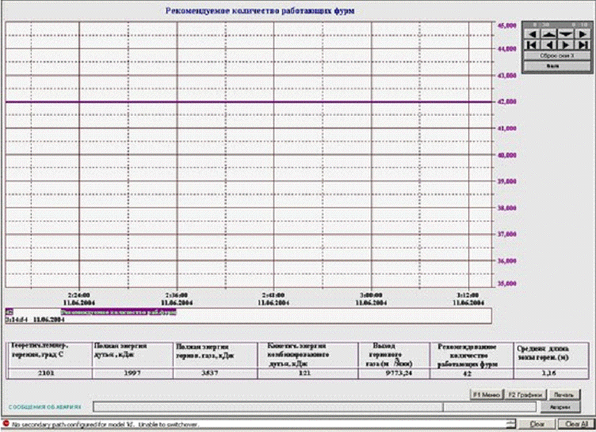The image size is (596, 432).
Task: Click the red error icon in status bar
Action: click(6, 425)
